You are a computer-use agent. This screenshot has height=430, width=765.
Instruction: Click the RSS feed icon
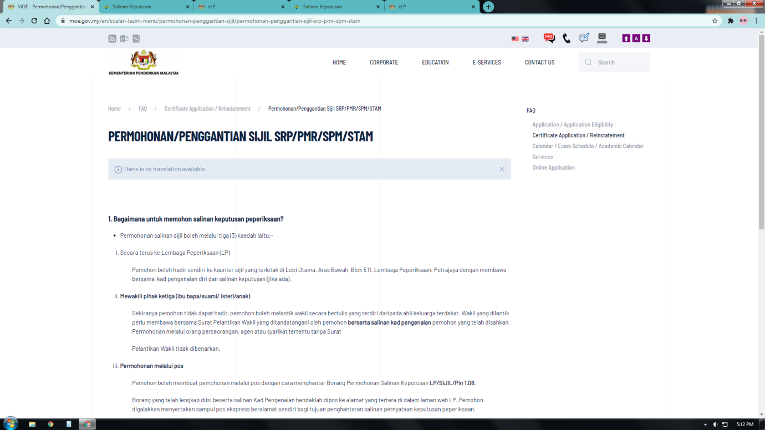pos(112,39)
